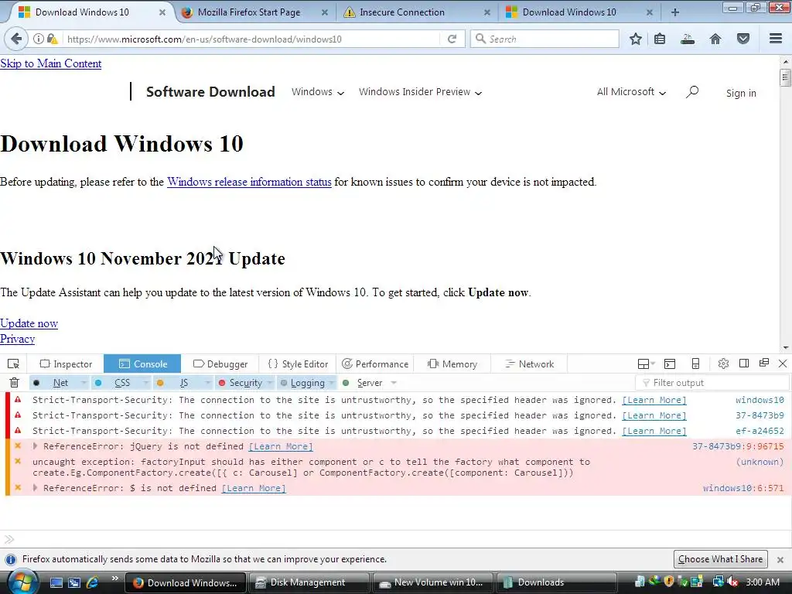Select iframe target document icon in devtools

pos(646,364)
